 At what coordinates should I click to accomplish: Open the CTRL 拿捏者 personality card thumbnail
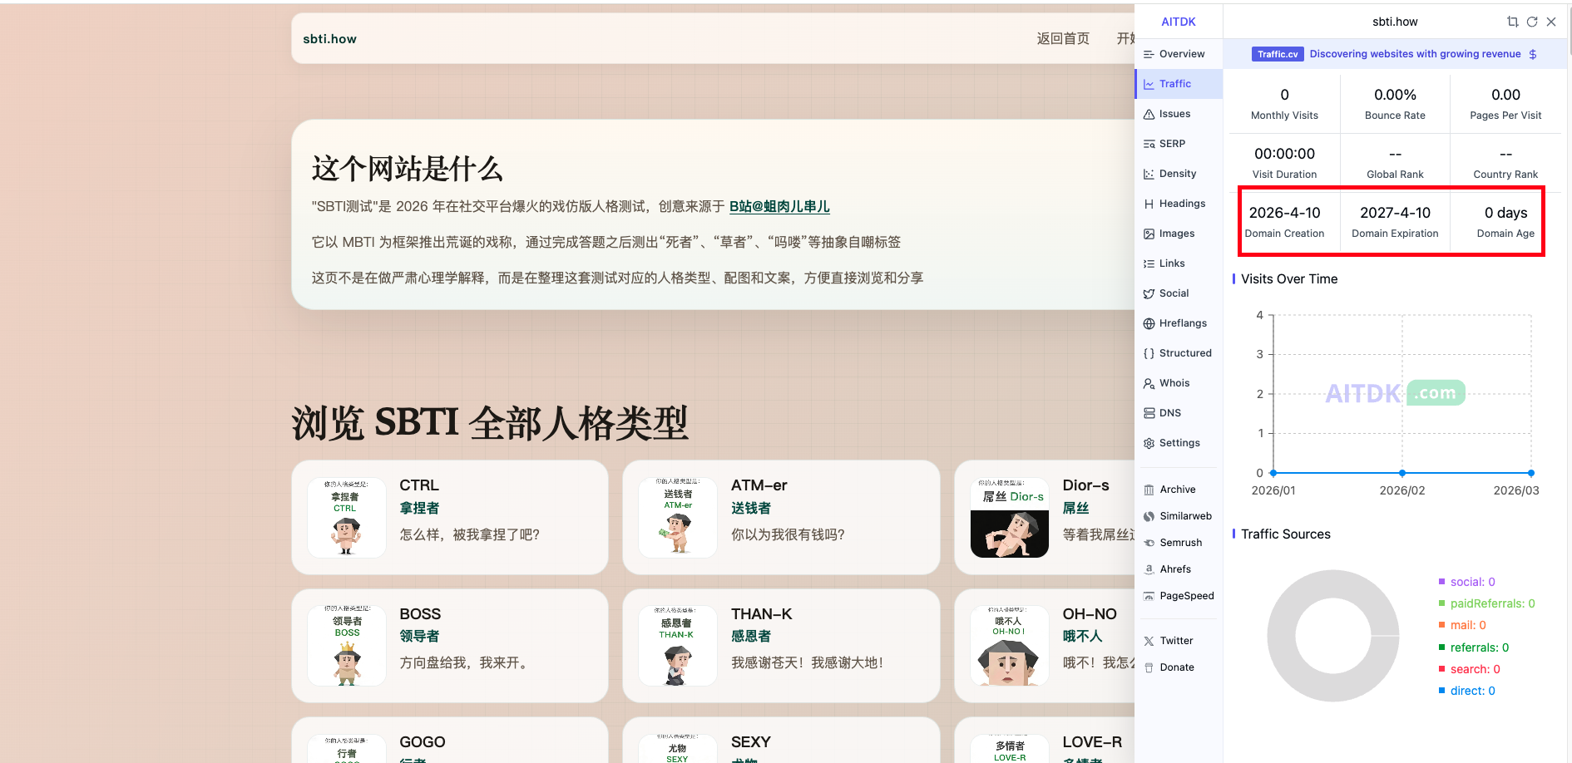347,517
